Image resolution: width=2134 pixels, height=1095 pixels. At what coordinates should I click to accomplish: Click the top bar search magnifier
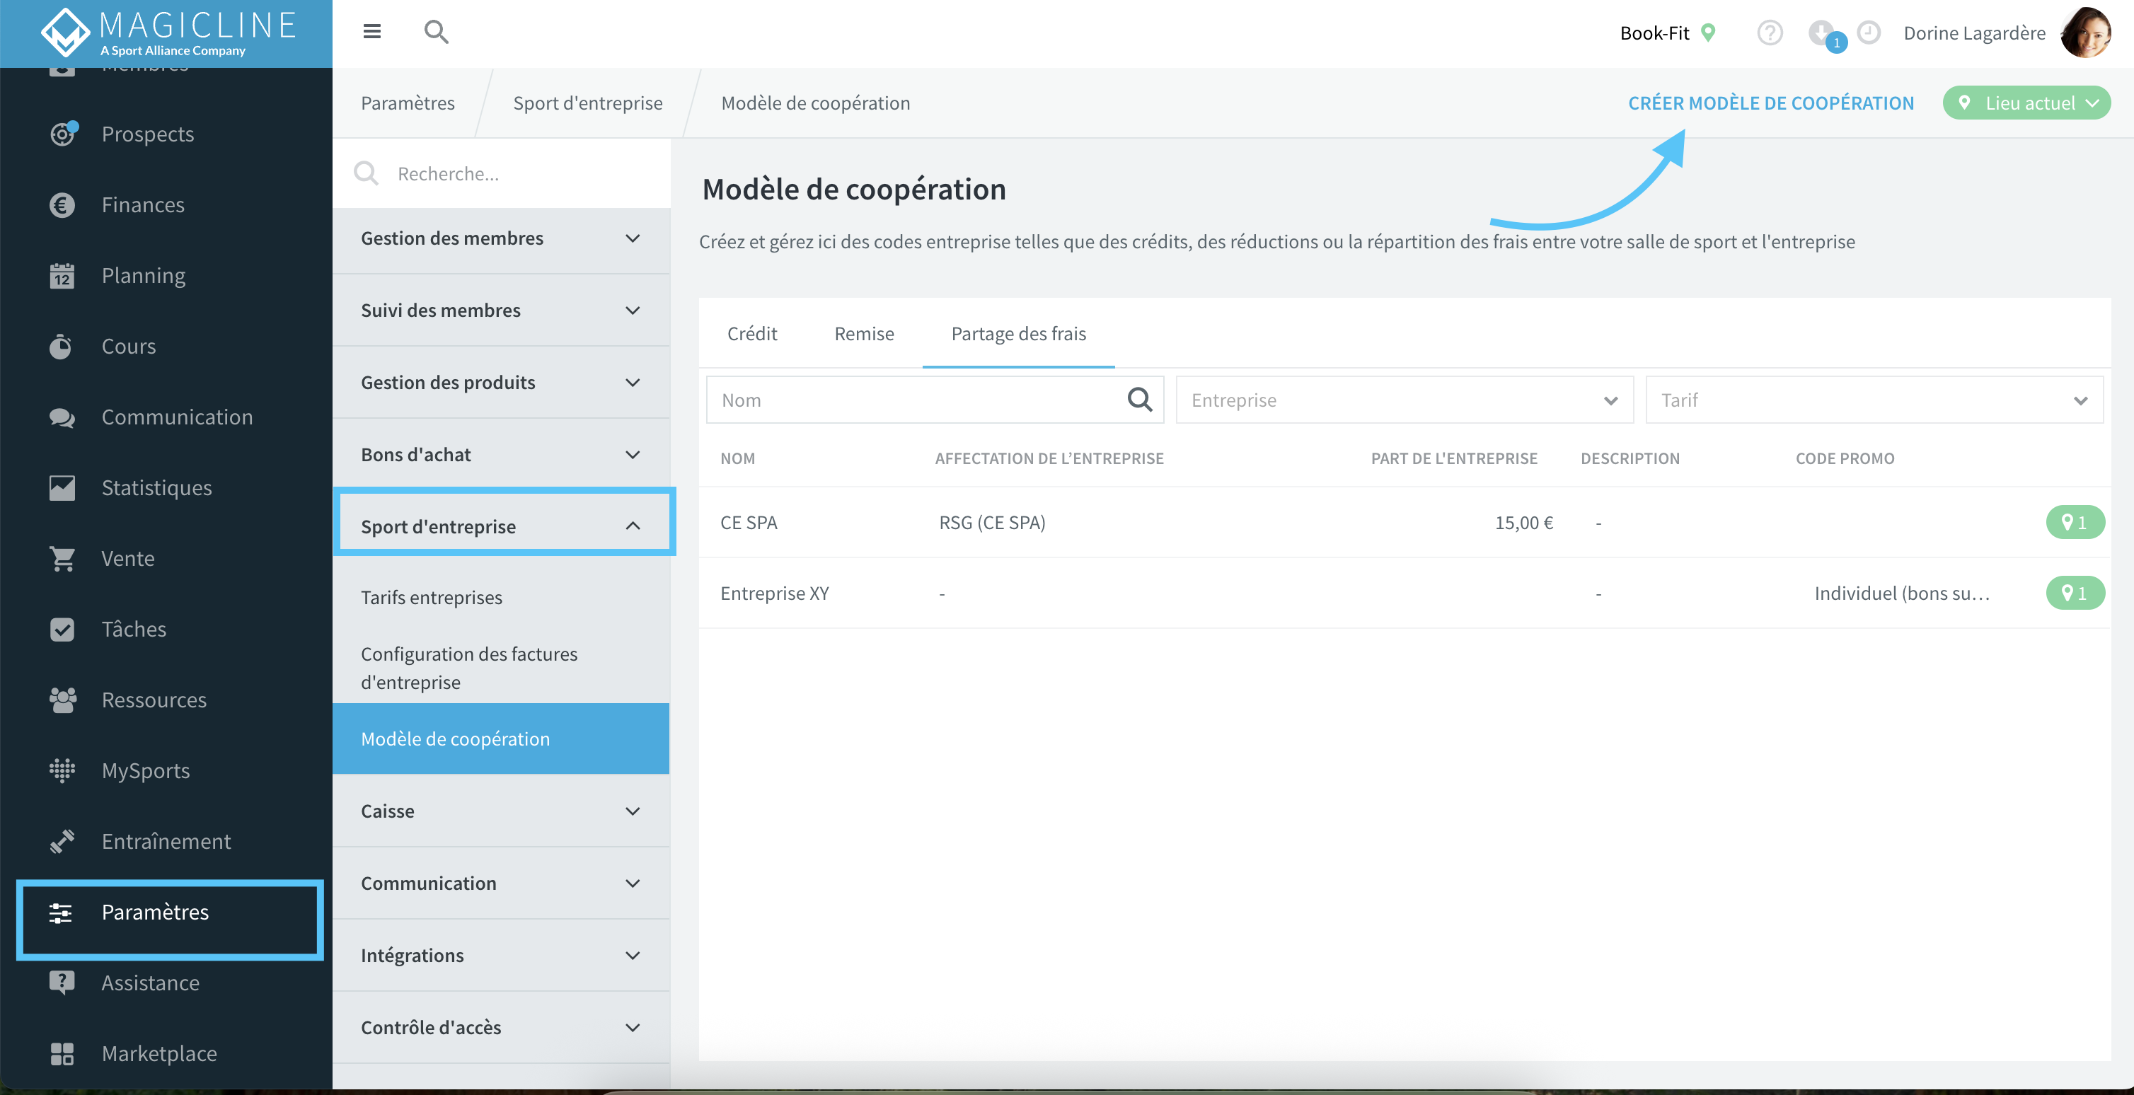click(436, 33)
